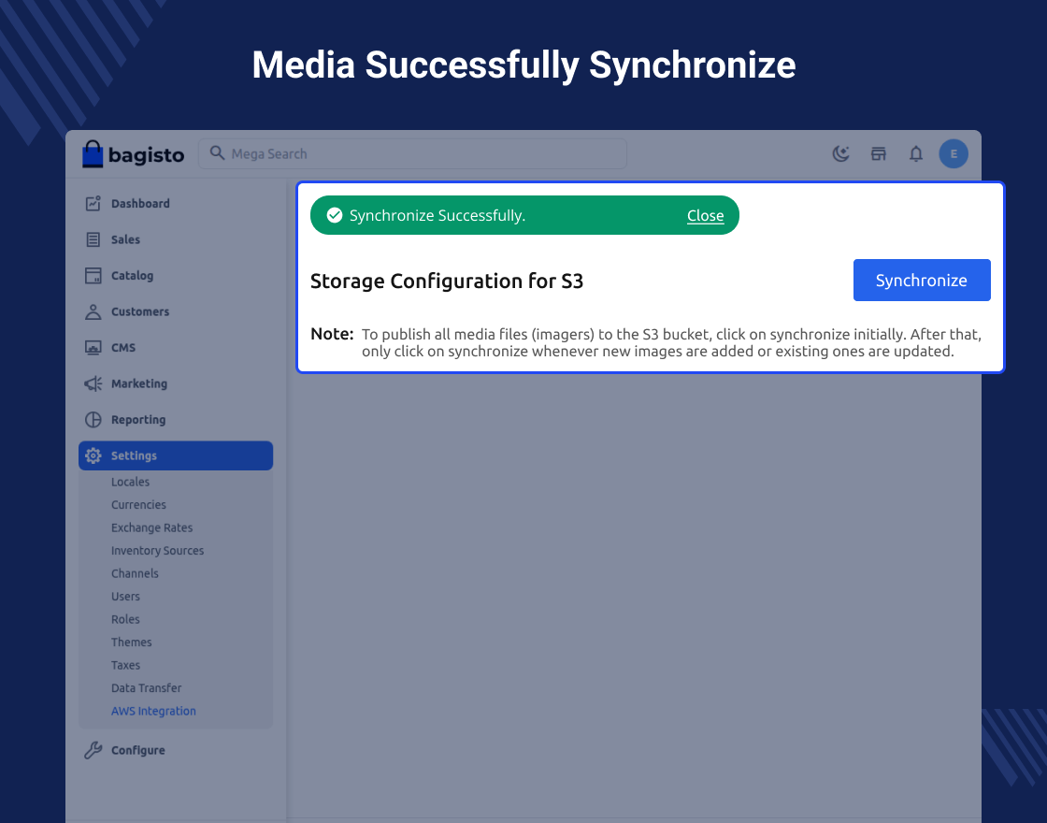Open Dashboard from the sidebar

[140, 204]
